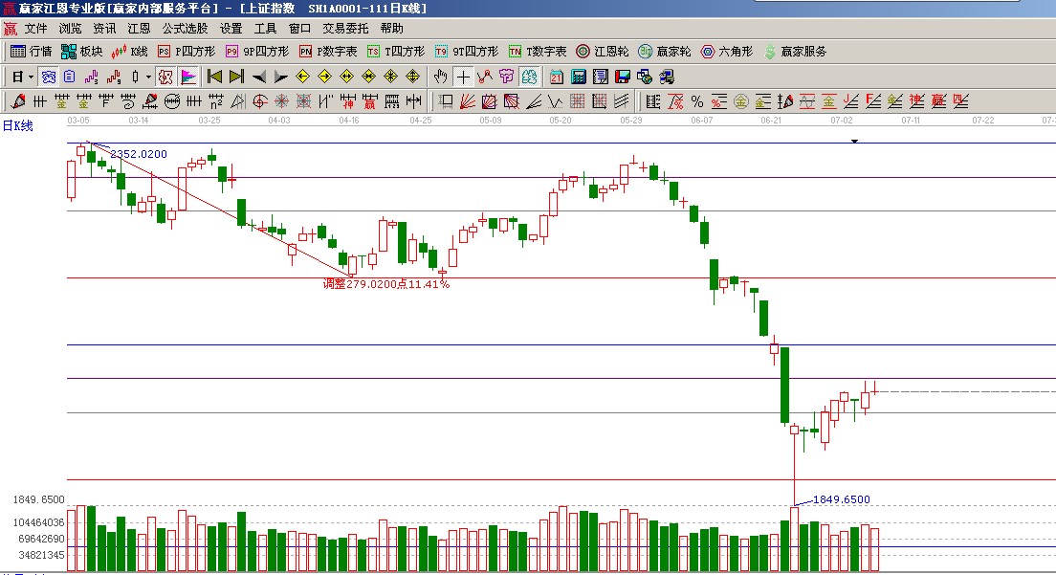
Task: Click the 1849.6500 low price label
Action: click(x=841, y=499)
